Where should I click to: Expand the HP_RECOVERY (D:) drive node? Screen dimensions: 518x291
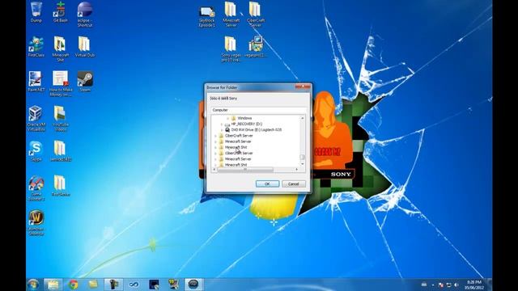click(221, 124)
